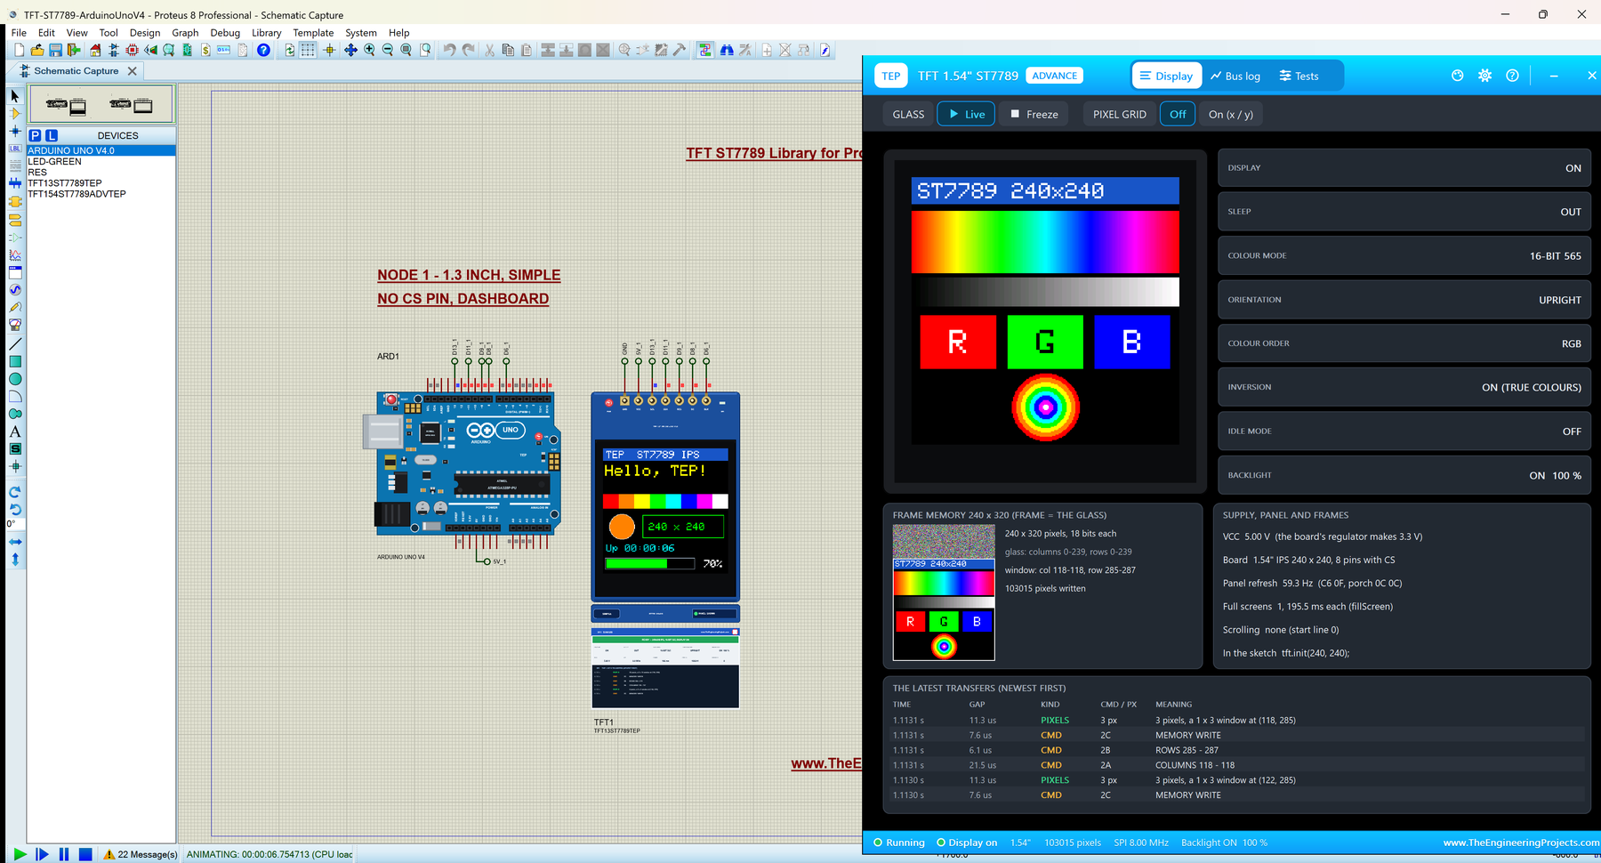Open the TFT panel settings gear icon

pyautogui.click(x=1484, y=76)
